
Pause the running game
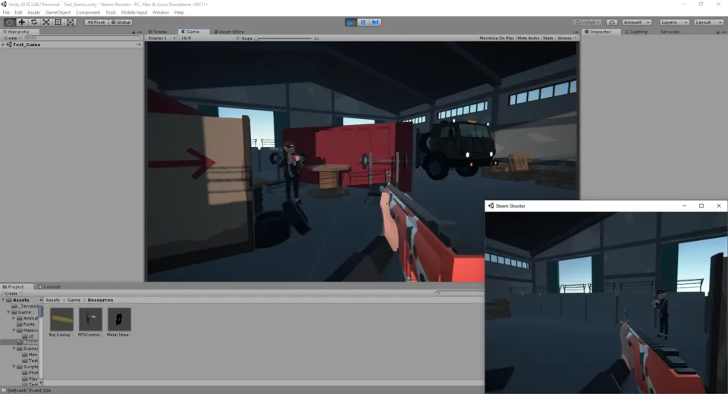[x=363, y=22]
